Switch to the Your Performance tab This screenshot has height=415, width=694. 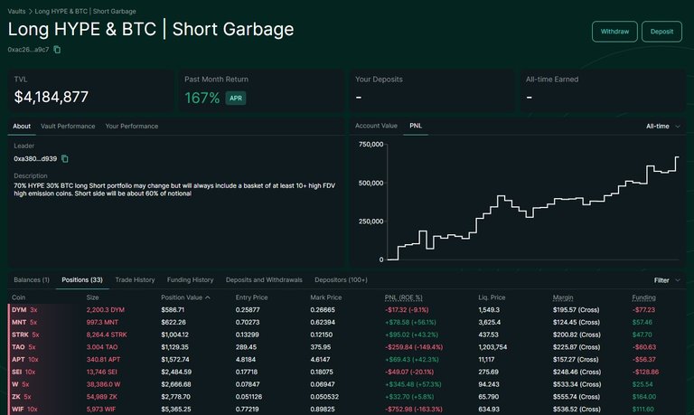point(131,127)
